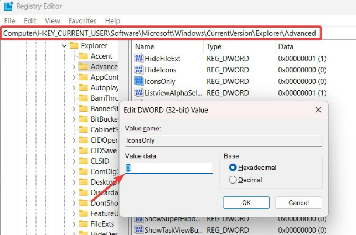This screenshot has height=235, width=356.
Task: Select the BannerSt folder icon
Action: (83, 108)
